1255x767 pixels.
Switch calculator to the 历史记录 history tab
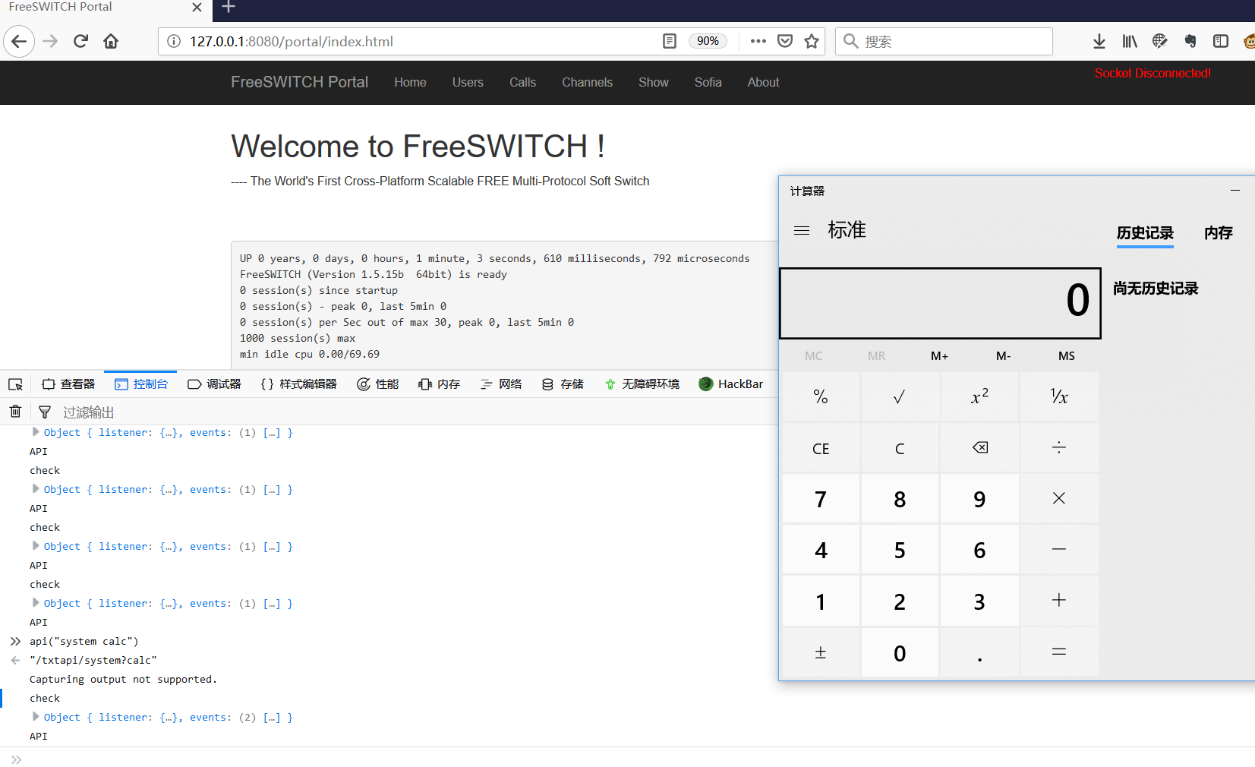[x=1145, y=233]
